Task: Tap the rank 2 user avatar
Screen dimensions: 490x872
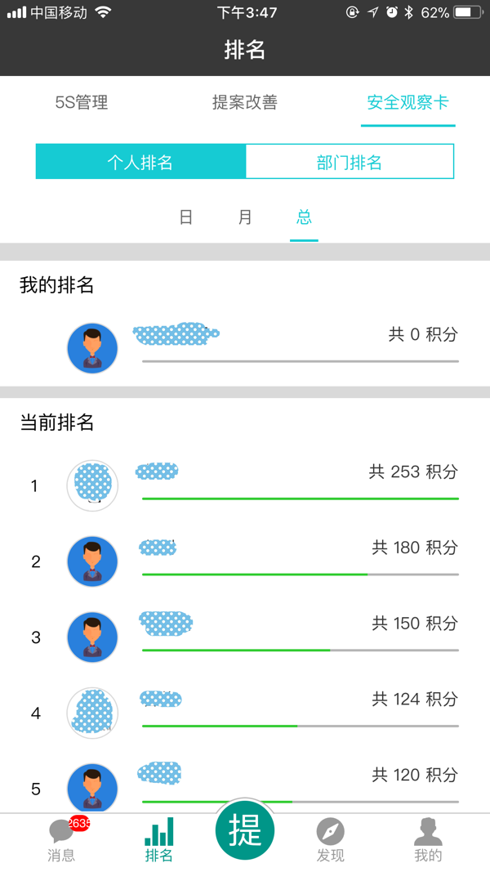Action: [x=92, y=561]
